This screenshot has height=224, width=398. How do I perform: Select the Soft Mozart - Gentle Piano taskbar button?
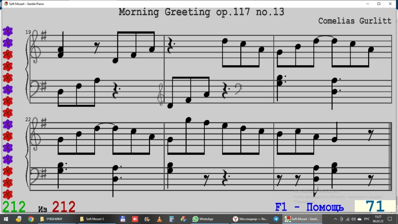tap(302, 219)
